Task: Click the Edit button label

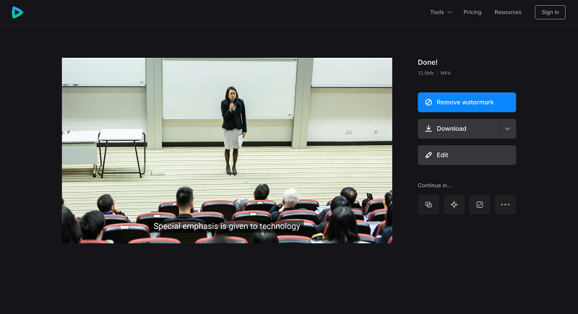Action: [x=442, y=155]
